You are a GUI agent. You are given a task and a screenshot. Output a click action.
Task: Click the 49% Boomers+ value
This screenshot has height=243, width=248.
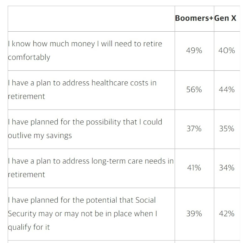(194, 51)
